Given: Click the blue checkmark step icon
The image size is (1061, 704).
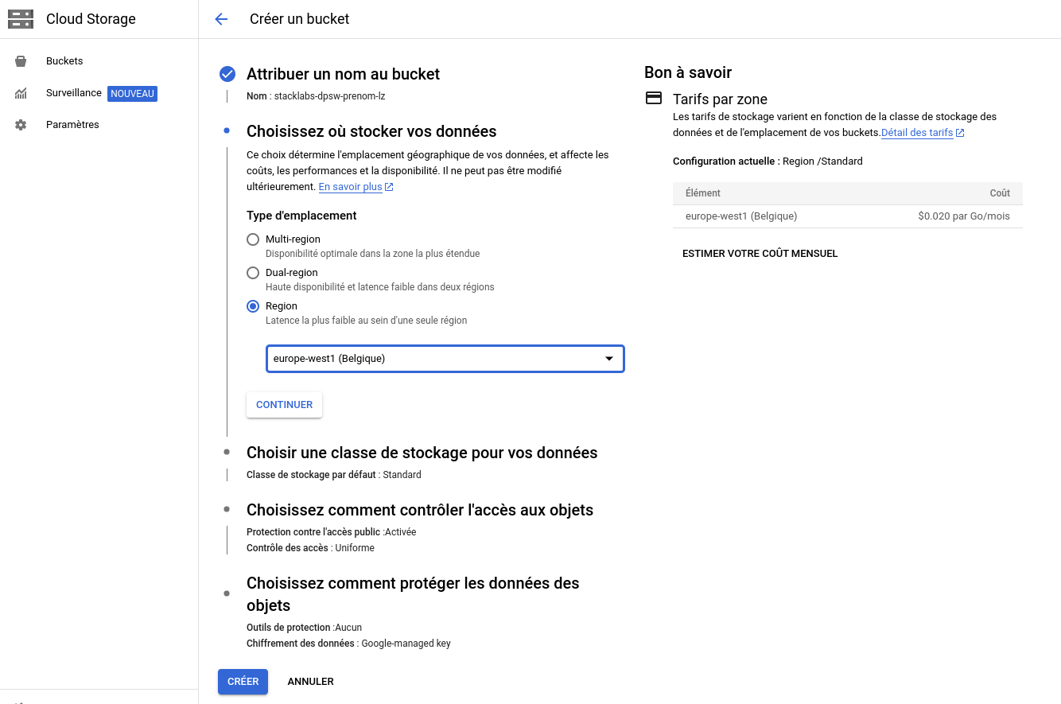Looking at the screenshot, I should tap(227, 74).
